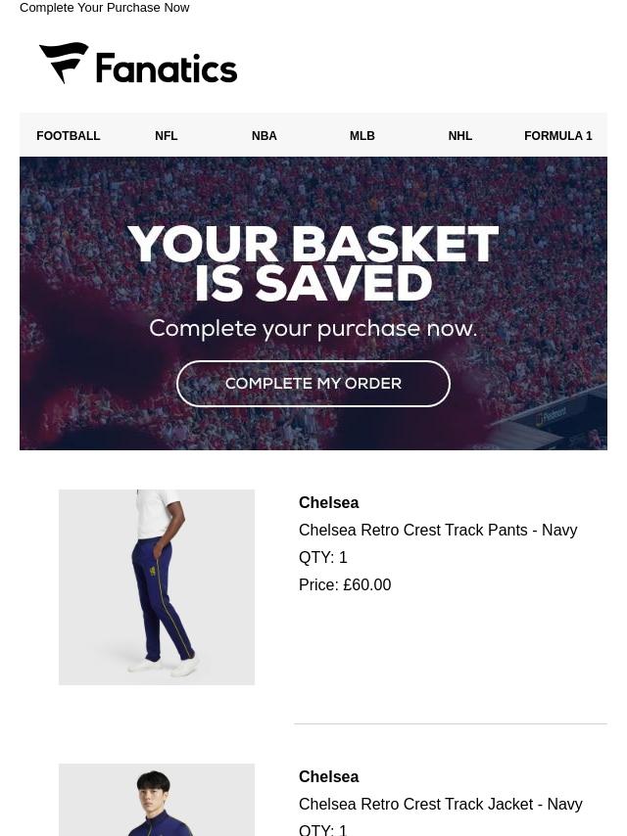Click the Chelsea label above Track Jacket

(x=328, y=776)
